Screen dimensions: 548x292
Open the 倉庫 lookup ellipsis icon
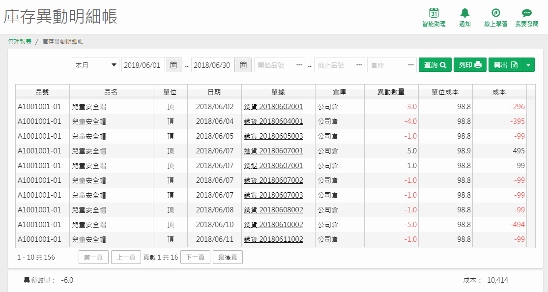tap(411, 65)
